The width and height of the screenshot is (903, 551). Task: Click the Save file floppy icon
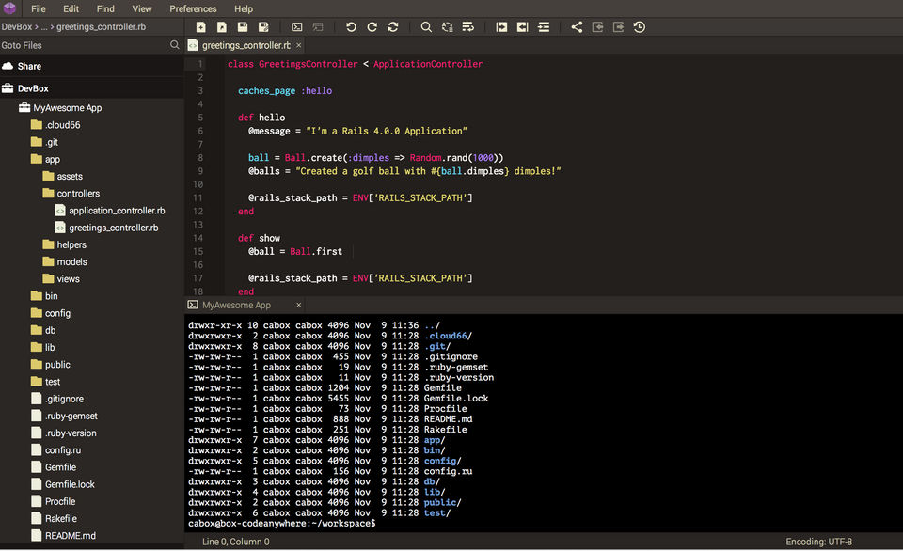pos(243,27)
